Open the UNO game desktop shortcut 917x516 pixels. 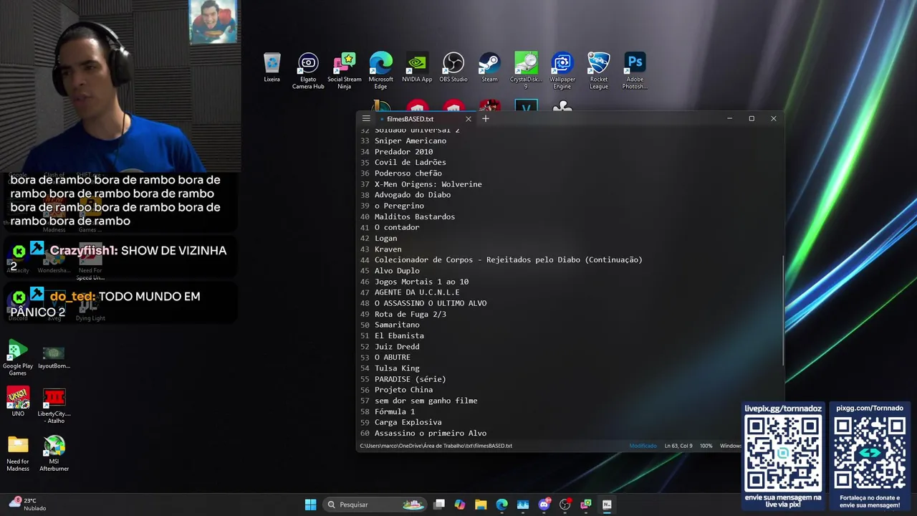pos(18,402)
